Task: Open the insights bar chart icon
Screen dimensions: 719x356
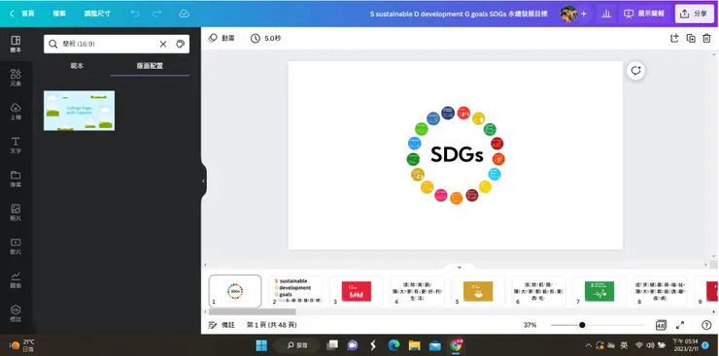Action: click(606, 14)
